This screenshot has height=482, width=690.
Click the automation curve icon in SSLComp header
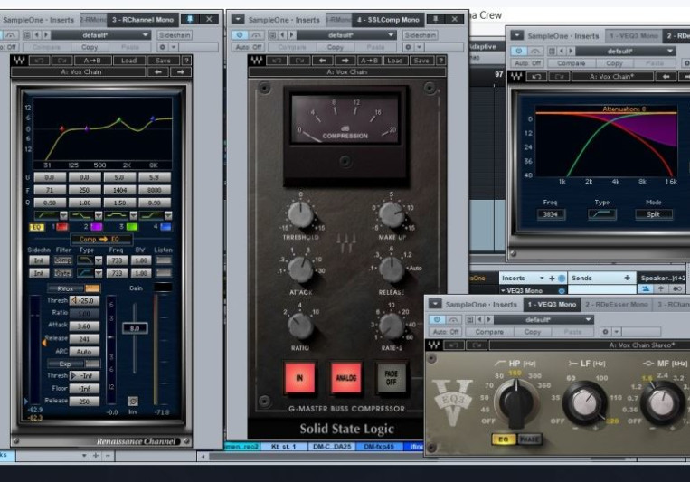click(256, 34)
